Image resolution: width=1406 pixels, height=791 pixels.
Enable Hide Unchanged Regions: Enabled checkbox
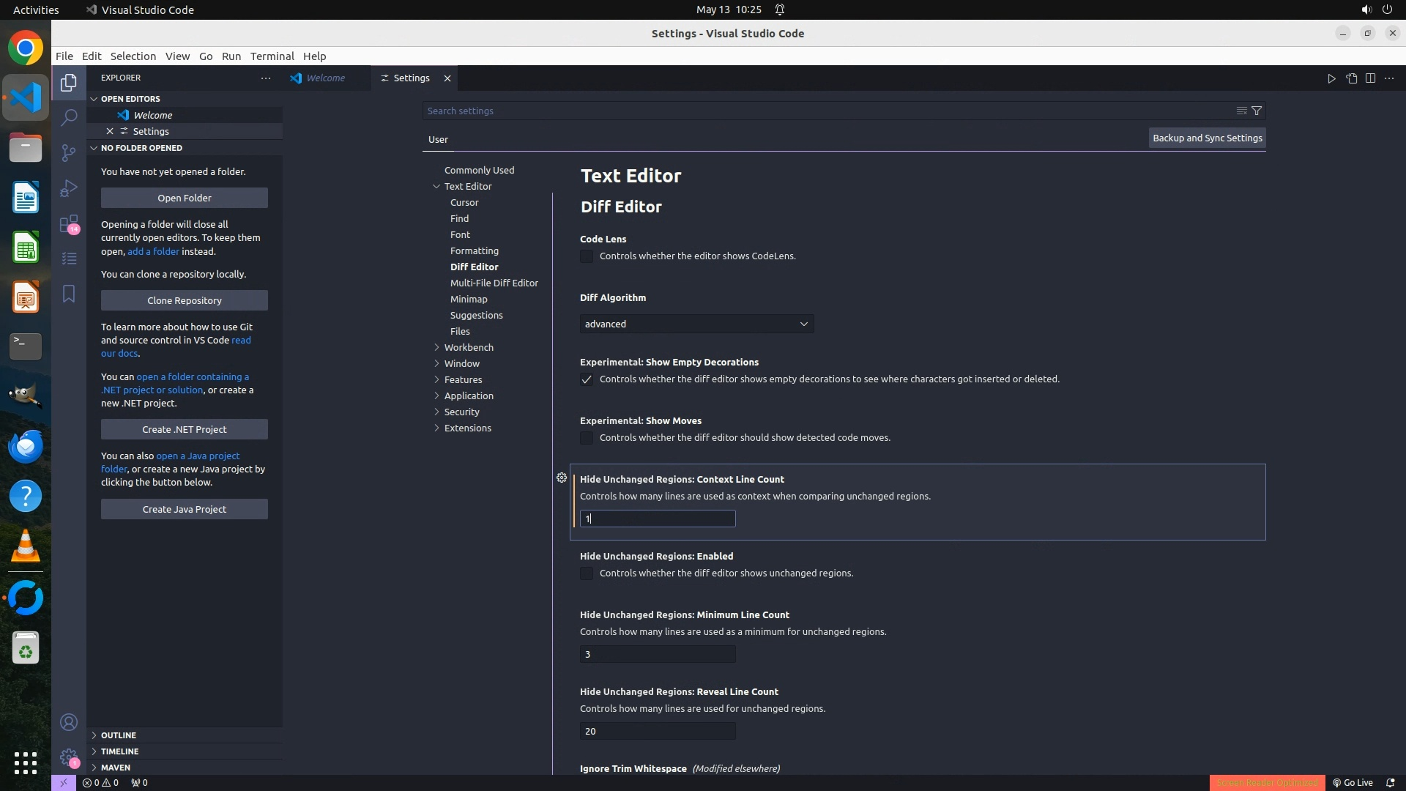click(587, 573)
